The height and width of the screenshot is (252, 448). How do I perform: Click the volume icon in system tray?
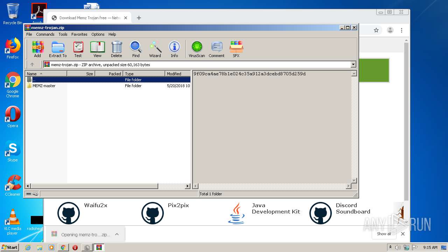398,247
